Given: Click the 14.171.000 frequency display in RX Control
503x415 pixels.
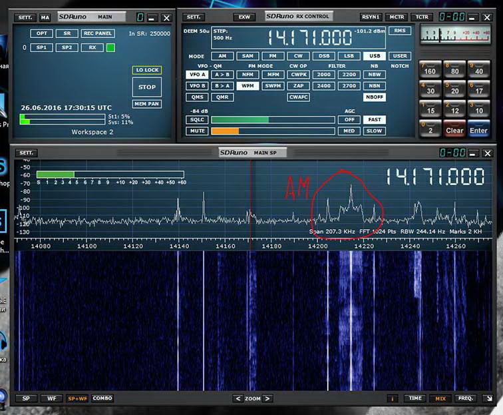Looking at the screenshot, I should (309, 37).
